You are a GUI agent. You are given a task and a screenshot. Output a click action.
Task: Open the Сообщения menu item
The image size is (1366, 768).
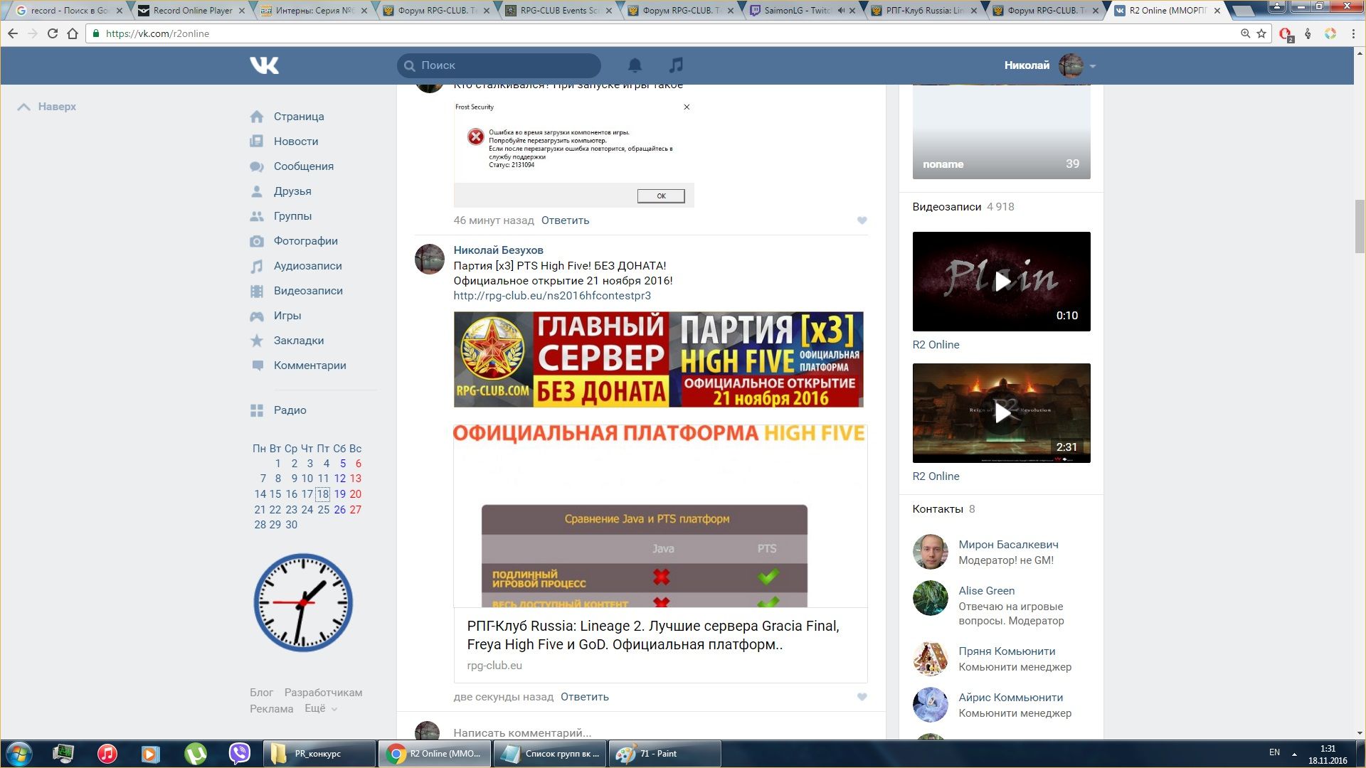[x=304, y=166]
